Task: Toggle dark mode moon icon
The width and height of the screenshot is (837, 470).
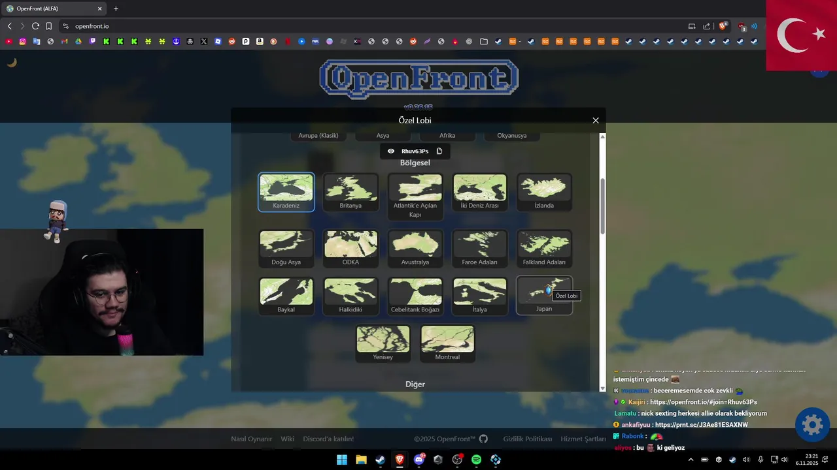Action: pyautogui.click(x=12, y=63)
